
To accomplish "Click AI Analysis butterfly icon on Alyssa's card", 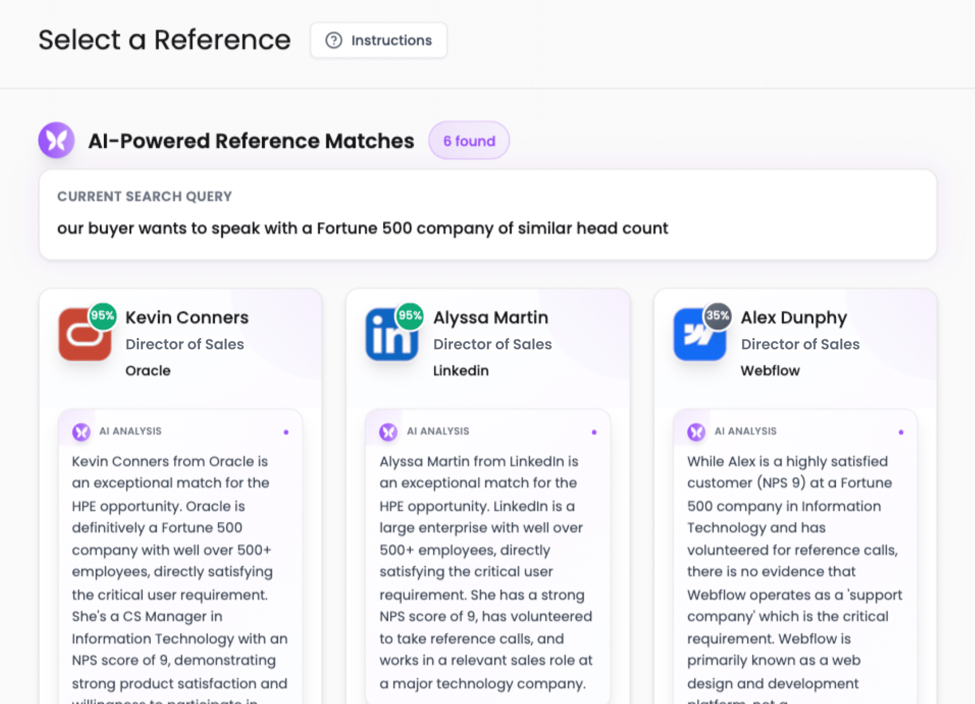I will point(388,432).
